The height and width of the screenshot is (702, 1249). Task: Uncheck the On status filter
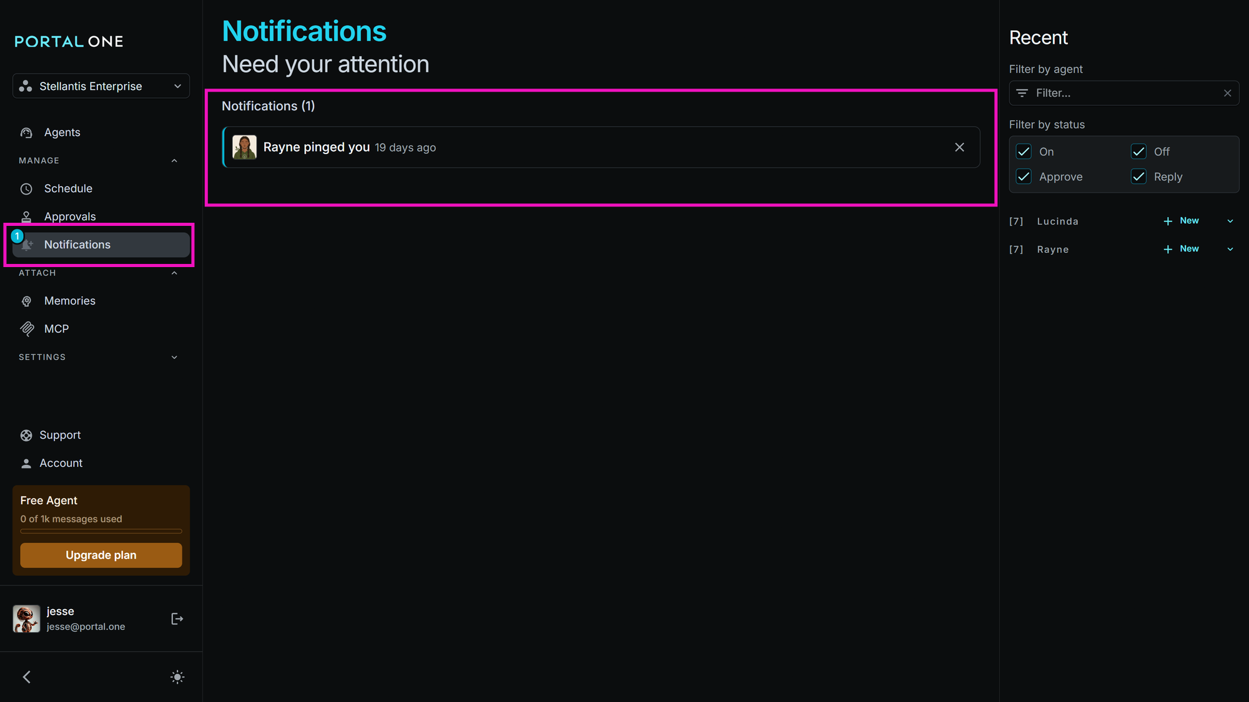click(x=1024, y=152)
